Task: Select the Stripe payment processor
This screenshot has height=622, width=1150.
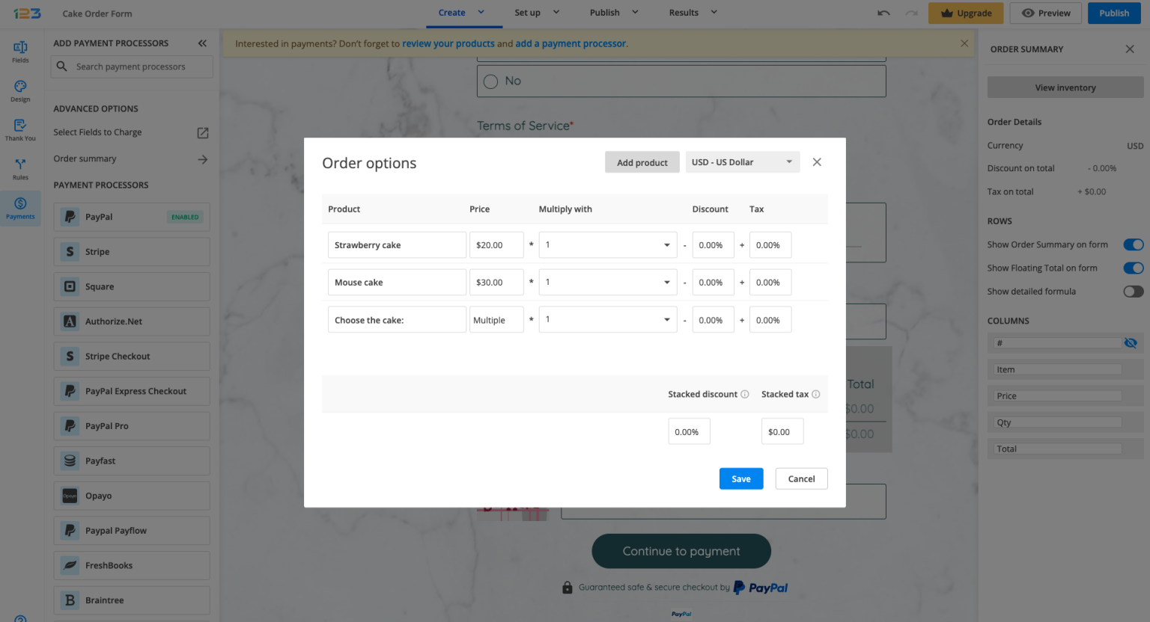Action: pos(132,252)
